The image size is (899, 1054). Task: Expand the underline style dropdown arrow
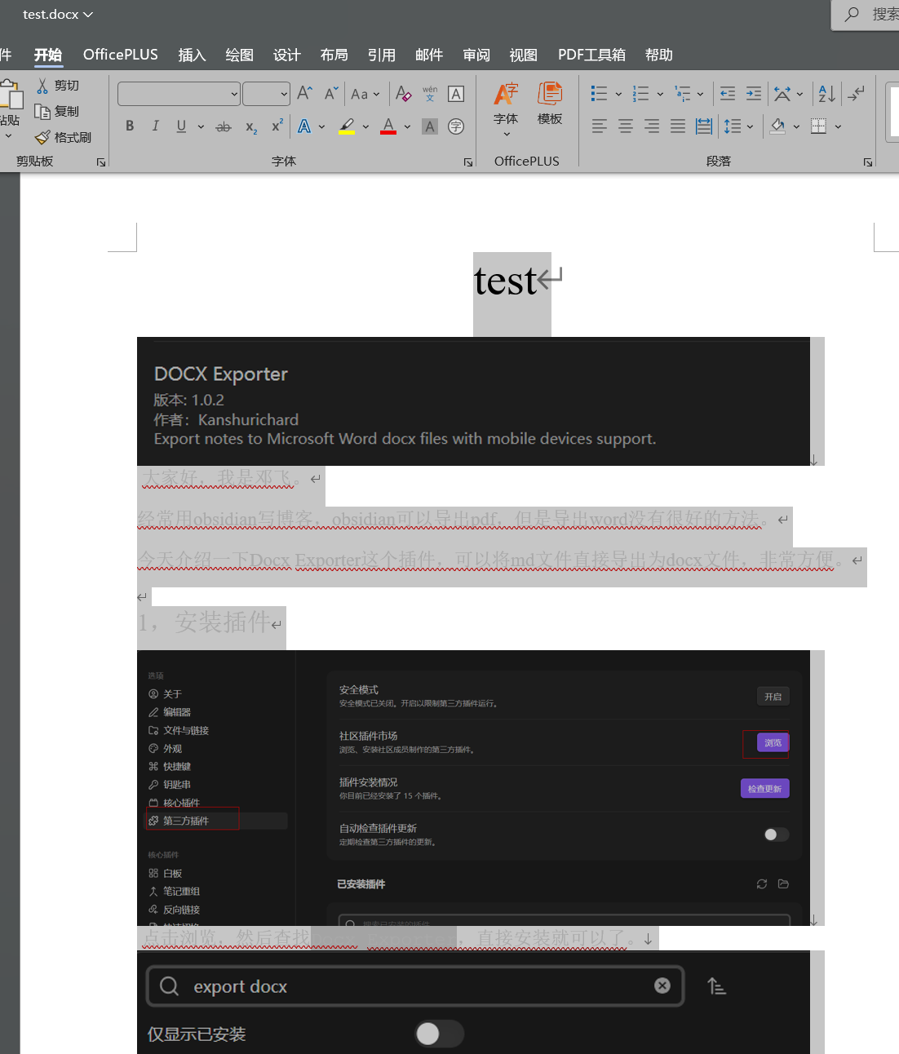pos(201,126)
